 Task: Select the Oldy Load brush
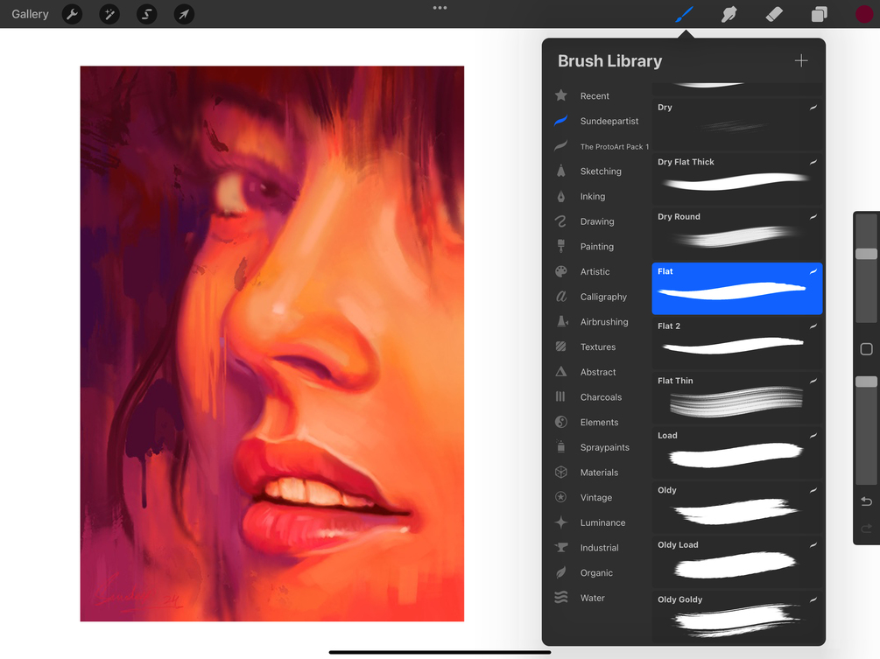(737, 562)
